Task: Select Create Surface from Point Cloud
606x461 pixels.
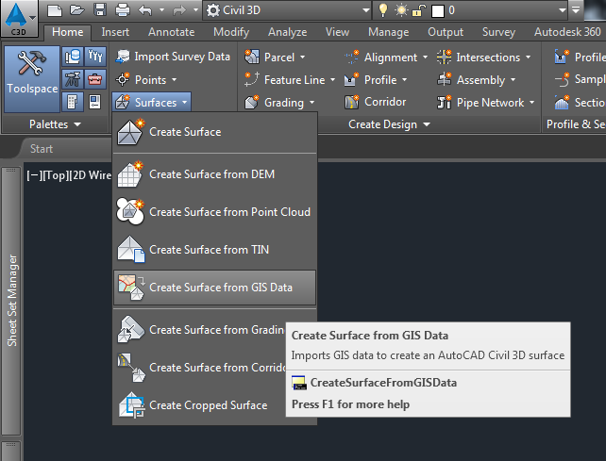Action: pos(215,212)
